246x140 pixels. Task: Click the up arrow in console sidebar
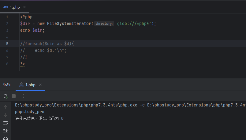coord(6,107)
